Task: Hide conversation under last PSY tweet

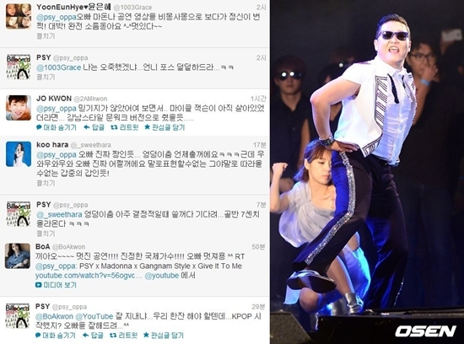Action: pyautogui.click(x=55, y=335)
